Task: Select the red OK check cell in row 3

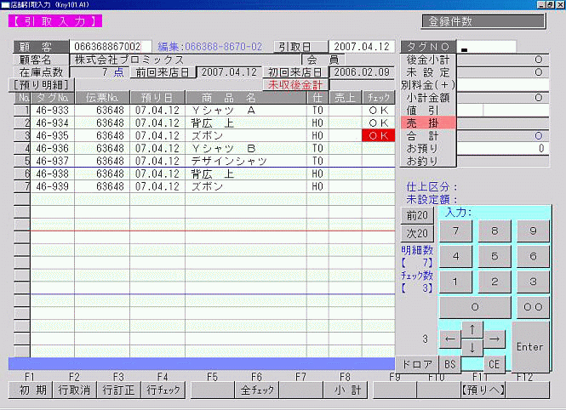Action: pyautogui.click(x=378, y=135)
